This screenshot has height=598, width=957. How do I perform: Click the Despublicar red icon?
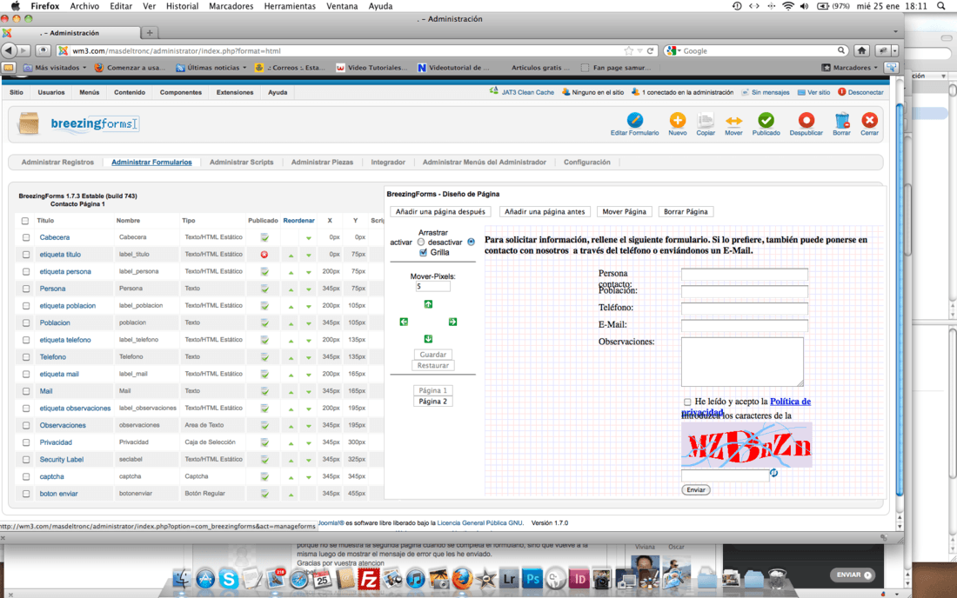806,119
